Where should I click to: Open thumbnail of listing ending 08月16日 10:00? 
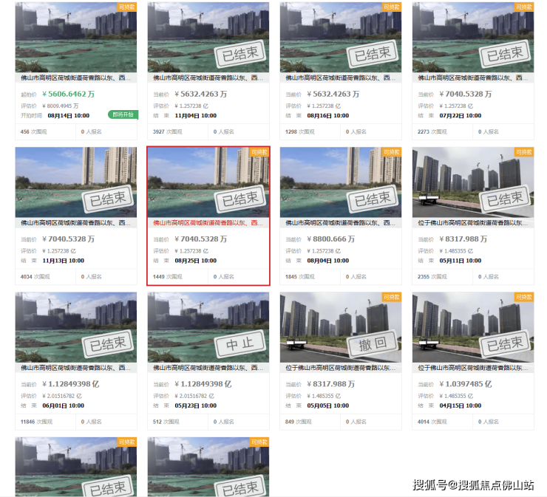pyautogui.click(x=341, y=37)
